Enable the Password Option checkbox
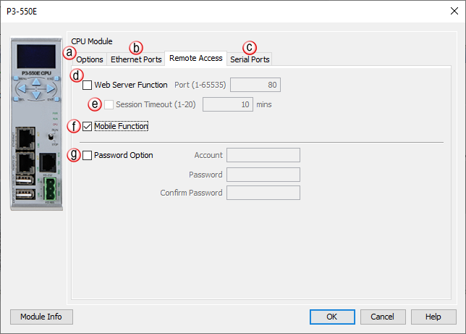Viewport: 466px width, 334px height. coord(88,154)
